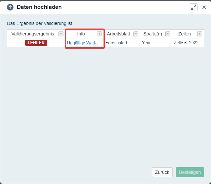Image resolution: width=211 pixels, height=184 pixels.
Task: Expand the dialog to full screen
Action: coord(194,7)
